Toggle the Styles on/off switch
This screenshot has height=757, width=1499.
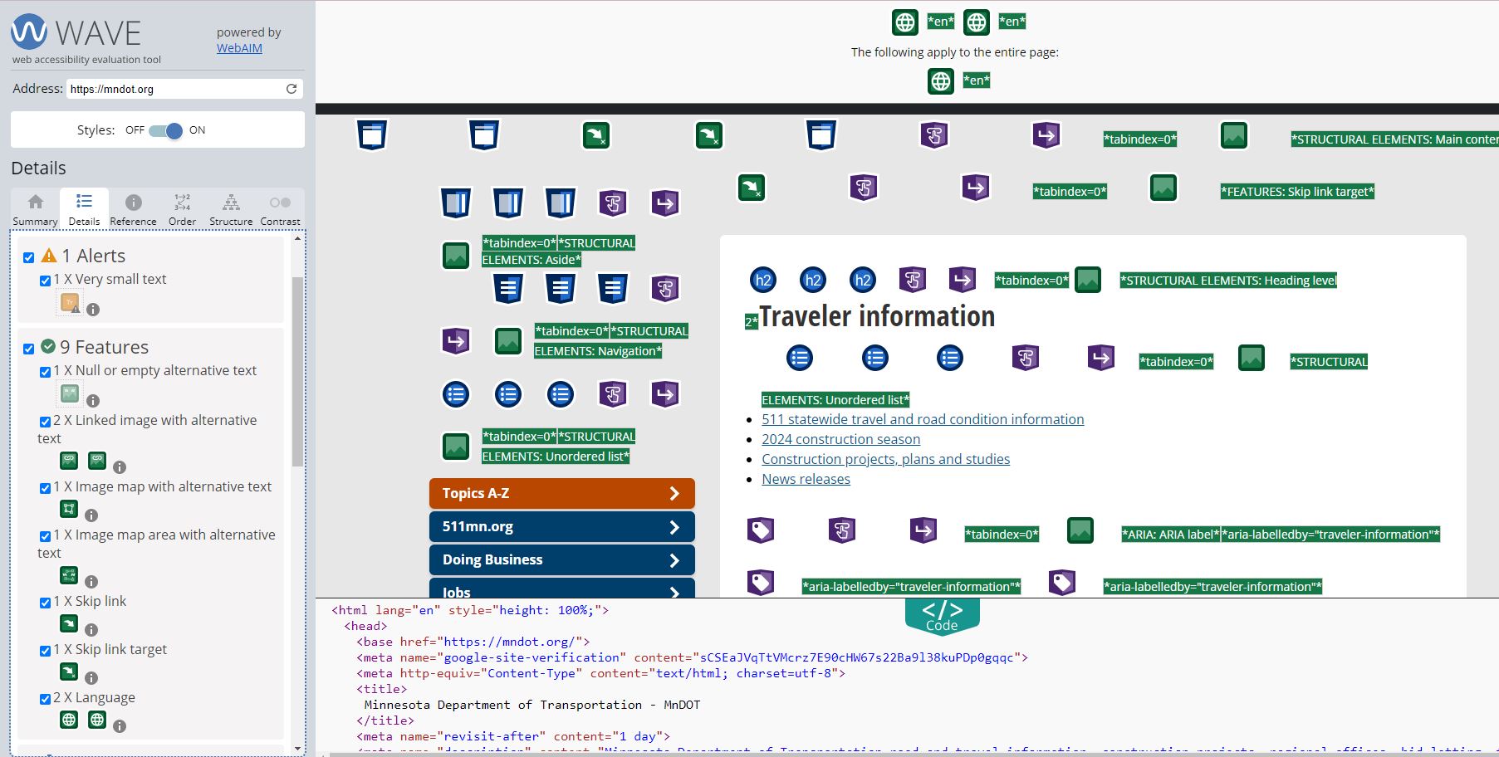pos(166,130)
